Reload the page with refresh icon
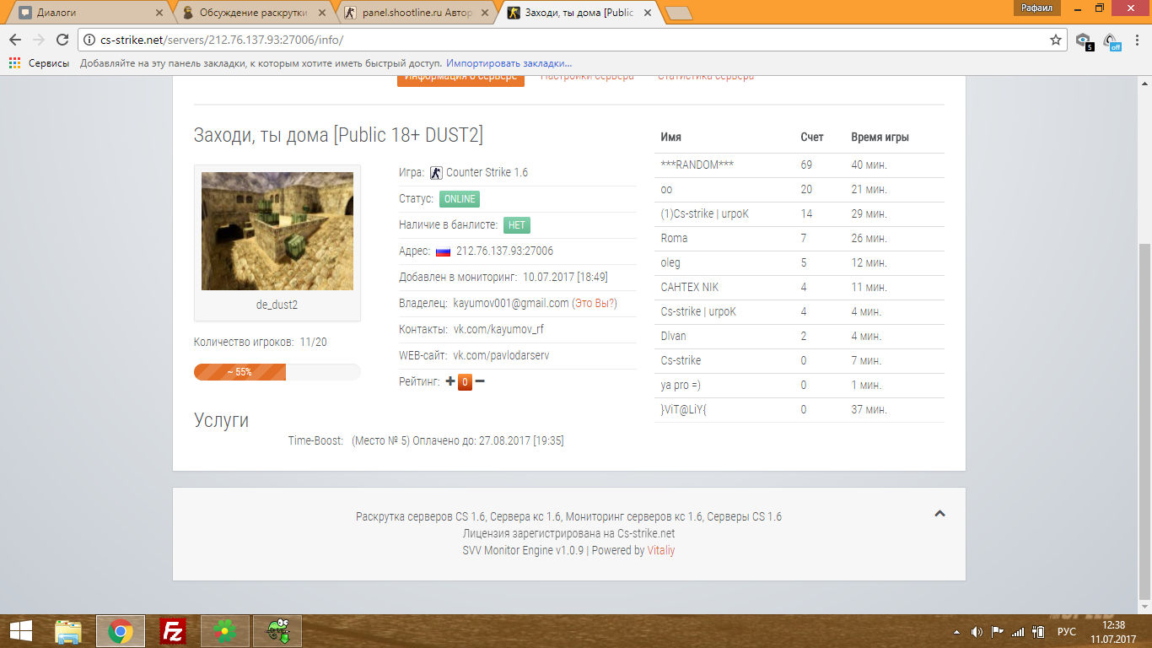This screenshot has height=648, width=1152. click(x=62, y=40)
